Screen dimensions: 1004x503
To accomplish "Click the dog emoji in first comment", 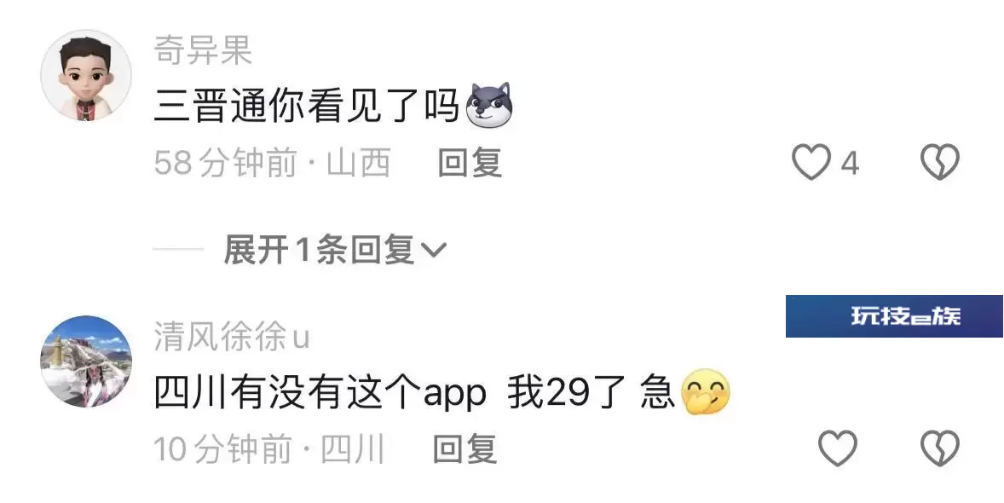I will coord(488,105).
